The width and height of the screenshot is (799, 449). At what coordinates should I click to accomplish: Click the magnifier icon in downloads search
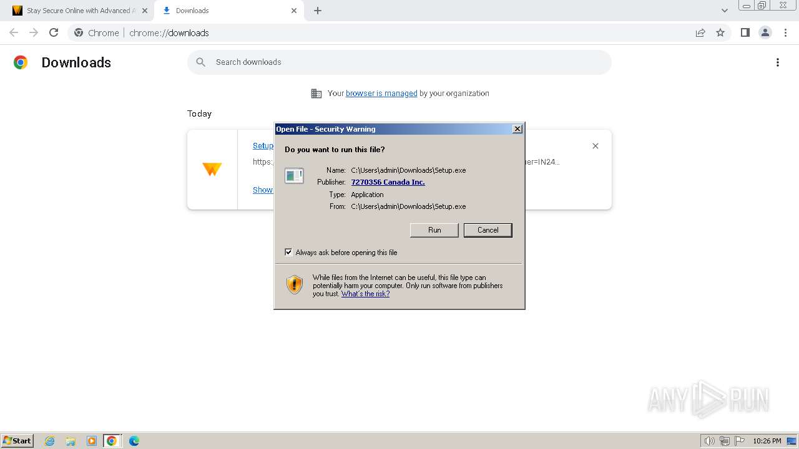point(201,62)
